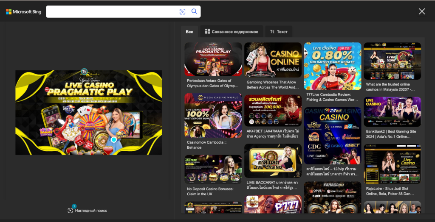
Task: Open 'LIVE BACCARAT บาคาร่าสด' result link
Action: [273, 185]
